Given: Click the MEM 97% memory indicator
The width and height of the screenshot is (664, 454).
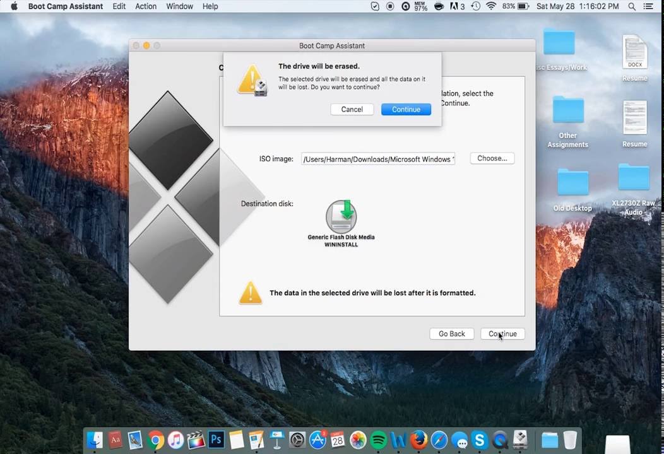Looking at the screenshot, I should click(x=421, y=6).
